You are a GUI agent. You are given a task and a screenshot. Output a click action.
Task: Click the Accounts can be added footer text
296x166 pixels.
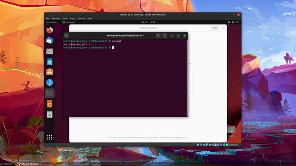[148, 137]
